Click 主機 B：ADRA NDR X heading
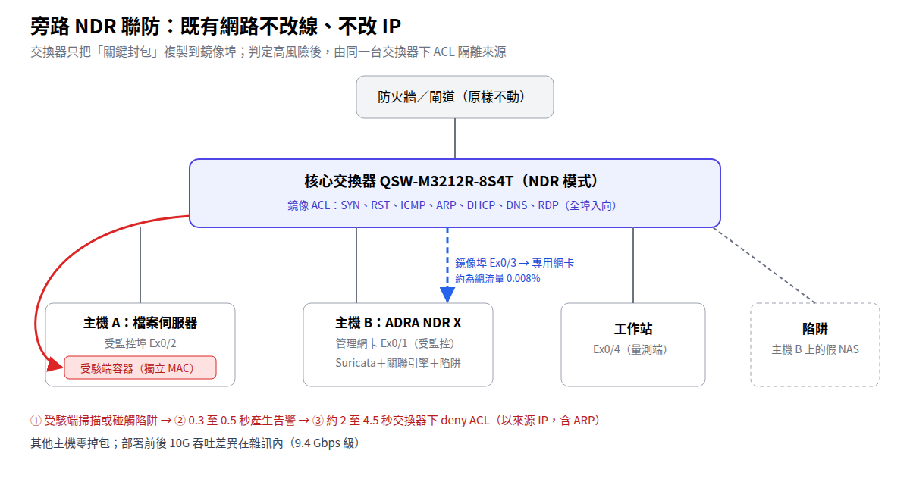This screenshot has height=485, width=910. [398, 323]
